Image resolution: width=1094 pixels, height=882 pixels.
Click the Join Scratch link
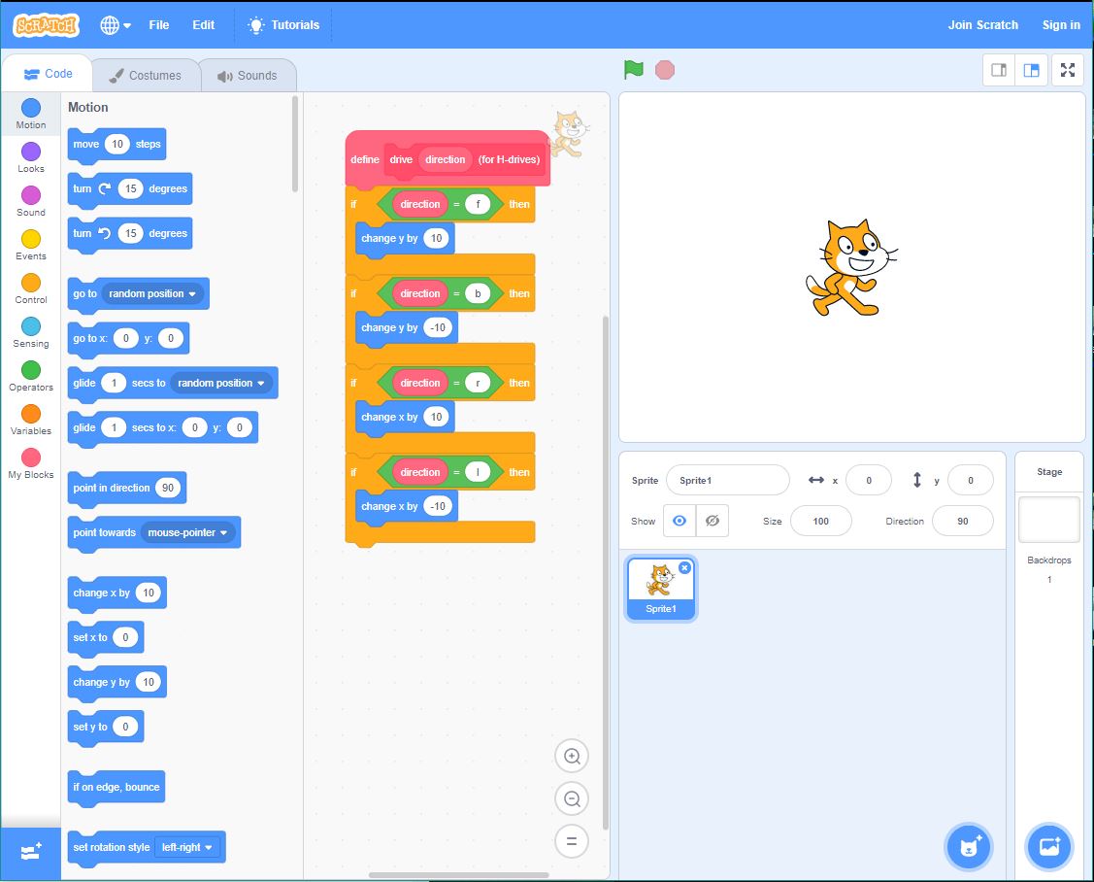pyautogui.click(x=982, y=25)
